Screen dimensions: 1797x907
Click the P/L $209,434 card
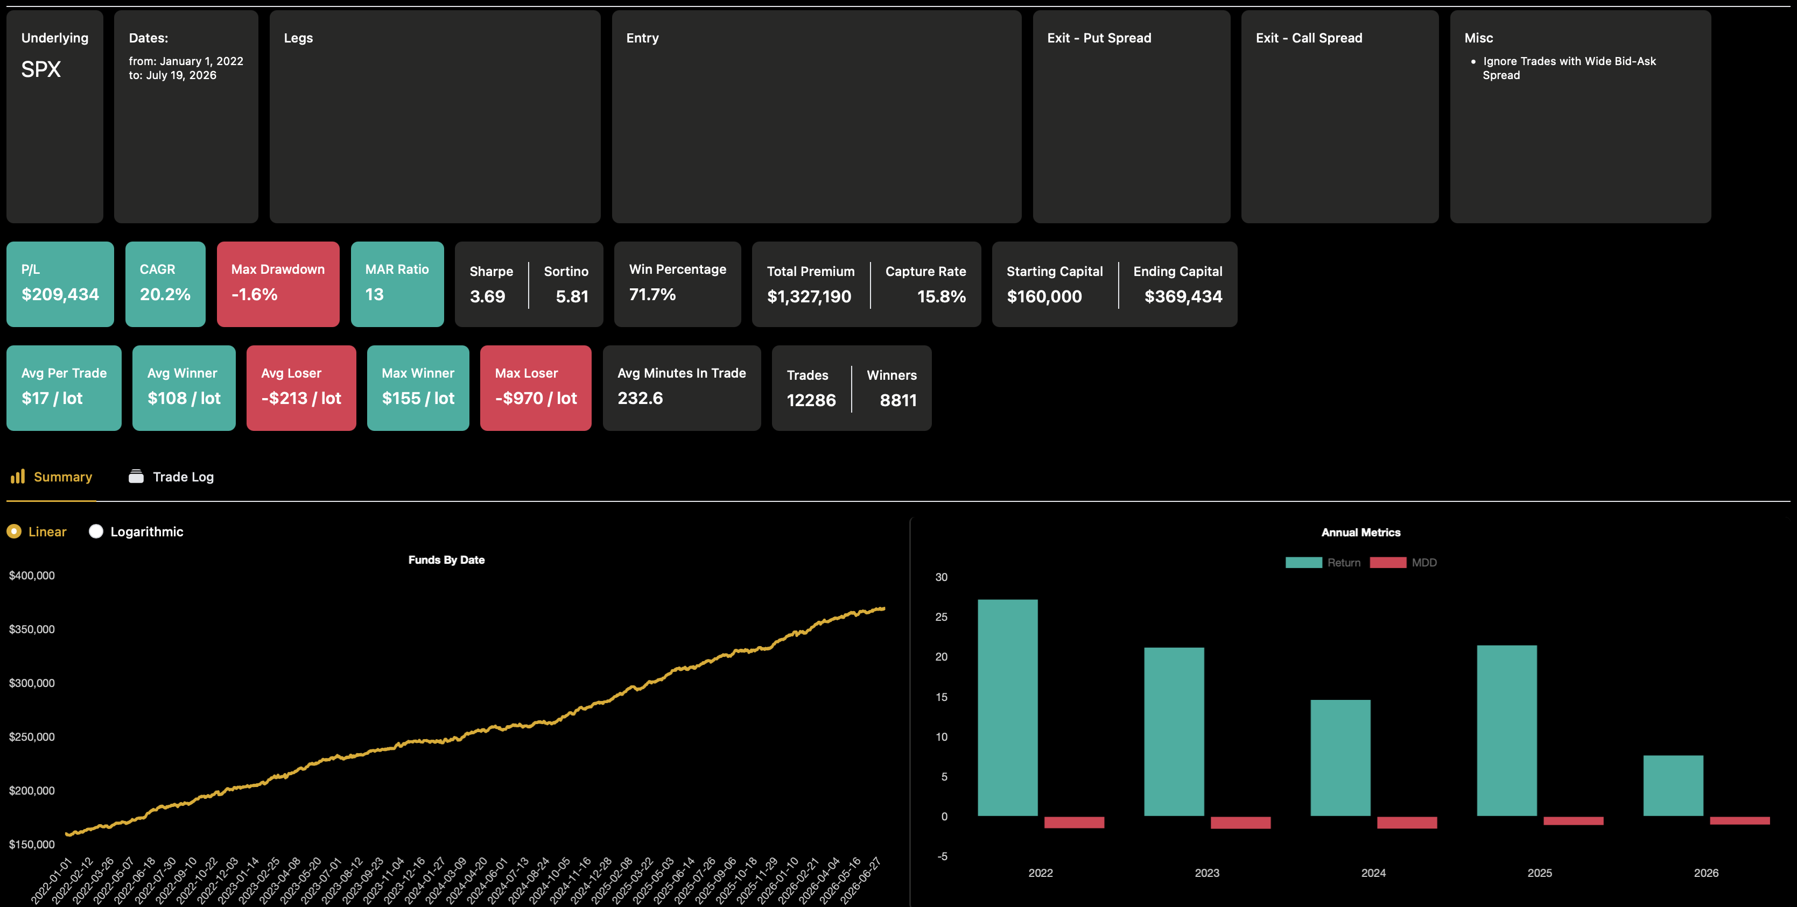(60, 284)
